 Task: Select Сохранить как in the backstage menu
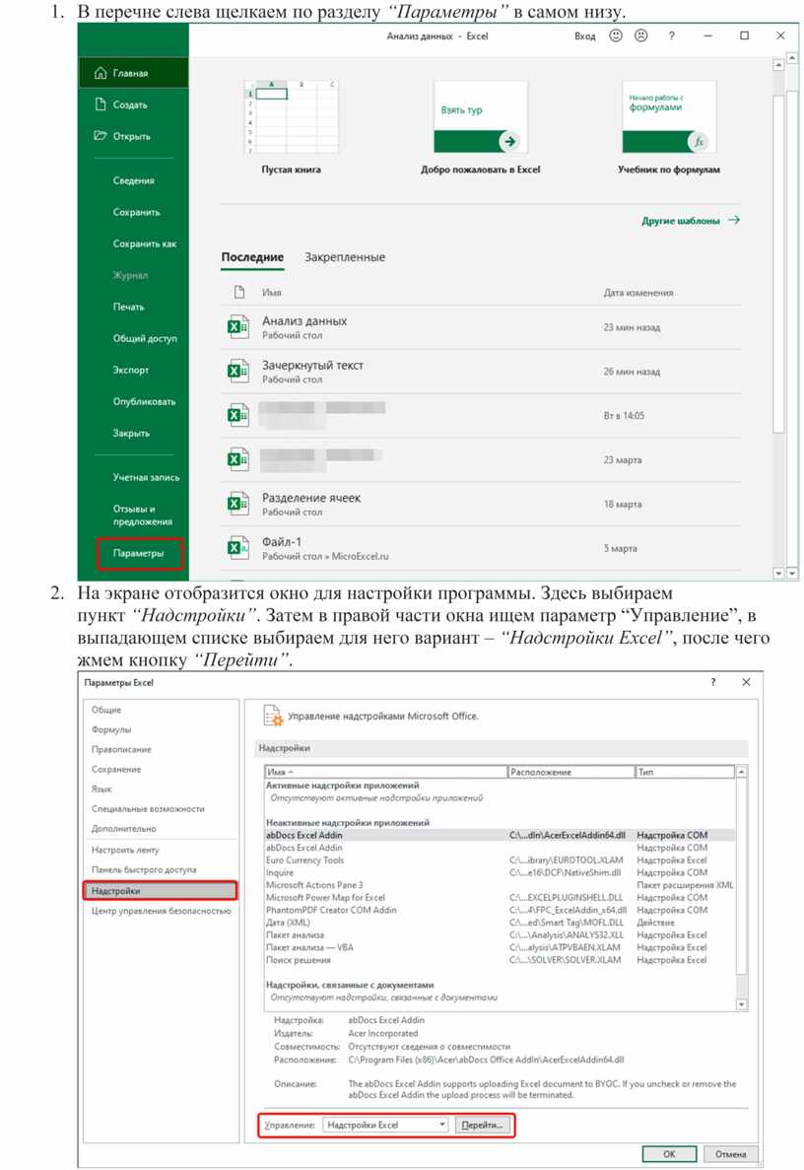pyautogui.click(x=145, y=243)
